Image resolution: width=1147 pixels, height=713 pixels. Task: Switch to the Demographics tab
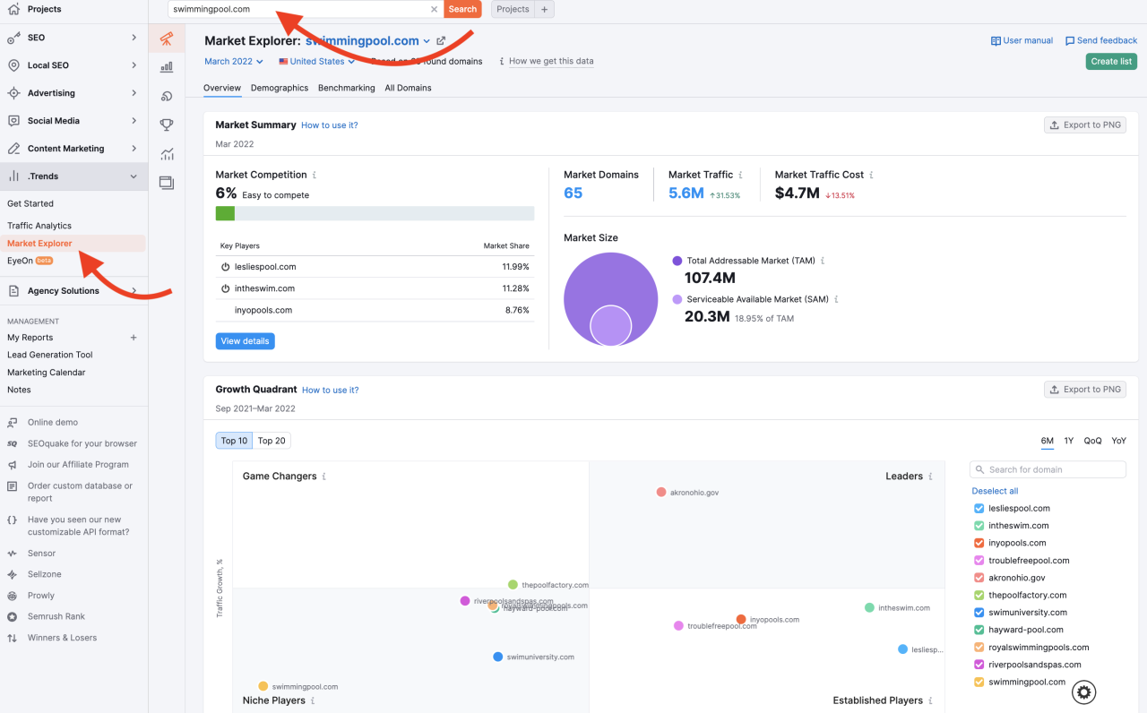tap(280, 88)
